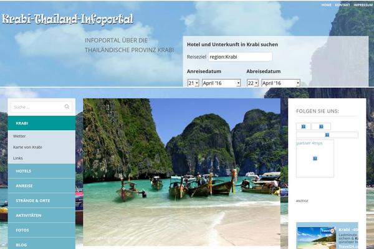Click the Travel24 Krabi ad banner
The width and height of the screenshot is (374, 249).
point(327,236)
